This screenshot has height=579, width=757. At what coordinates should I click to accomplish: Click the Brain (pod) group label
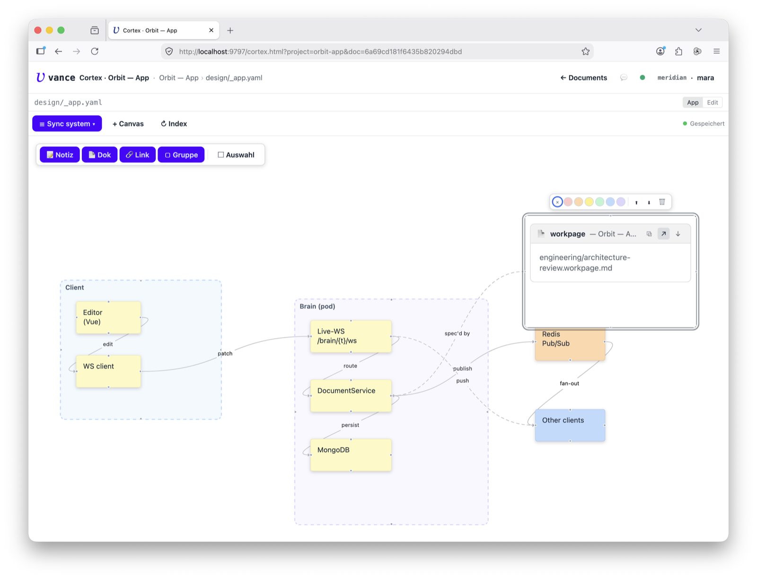pyautogui.click(x=317, y=307)
